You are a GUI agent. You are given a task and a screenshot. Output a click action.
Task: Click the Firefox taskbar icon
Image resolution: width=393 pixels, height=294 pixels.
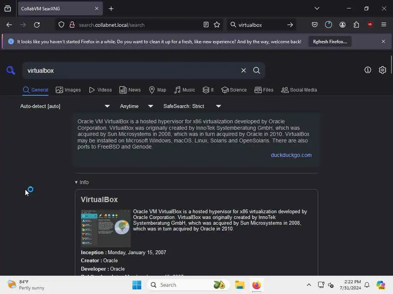coord(256,285)
